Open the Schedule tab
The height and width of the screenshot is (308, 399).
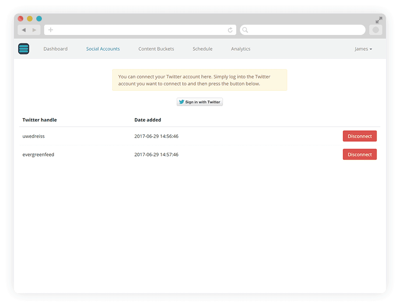coord(203,49)
